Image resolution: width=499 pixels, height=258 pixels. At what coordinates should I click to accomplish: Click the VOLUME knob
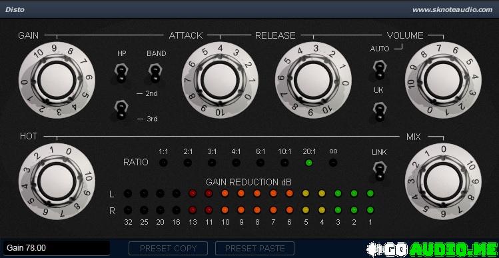pos(443,80)
